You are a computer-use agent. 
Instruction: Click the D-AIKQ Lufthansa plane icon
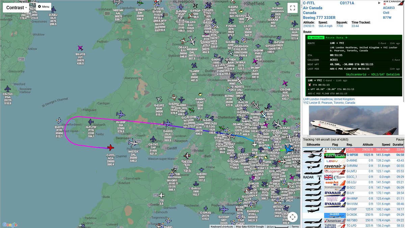167,124
